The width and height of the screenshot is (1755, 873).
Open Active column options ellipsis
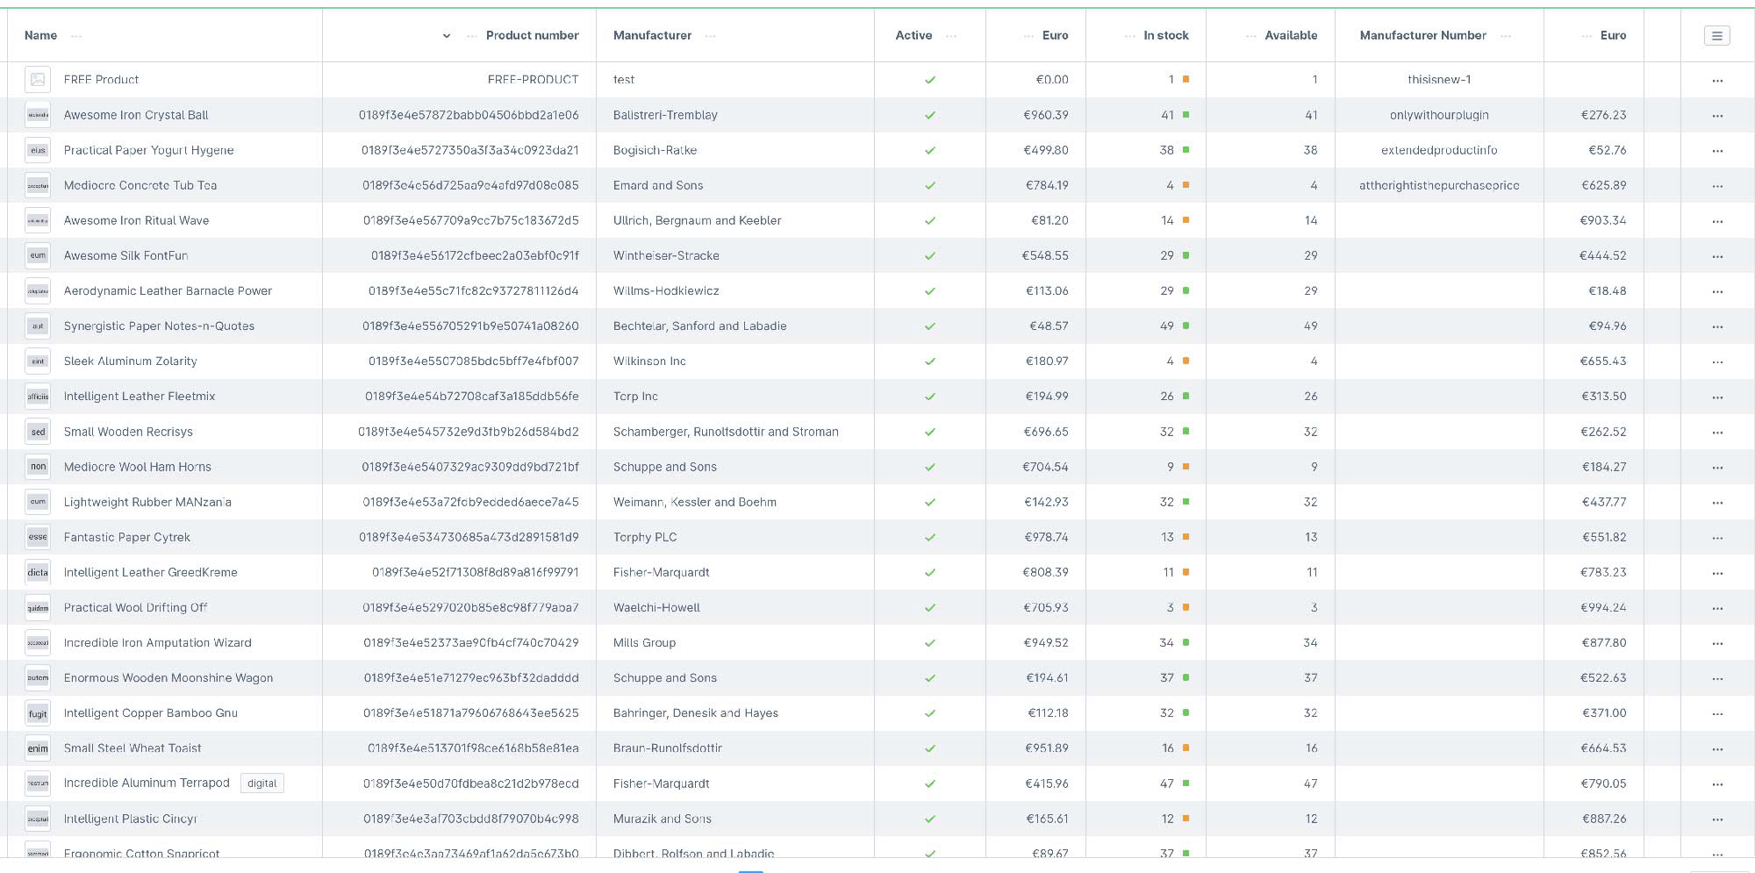951,36
